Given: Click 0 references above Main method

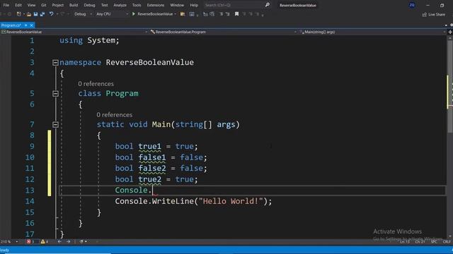Looking at the screenshot, I should pos(115,114).
